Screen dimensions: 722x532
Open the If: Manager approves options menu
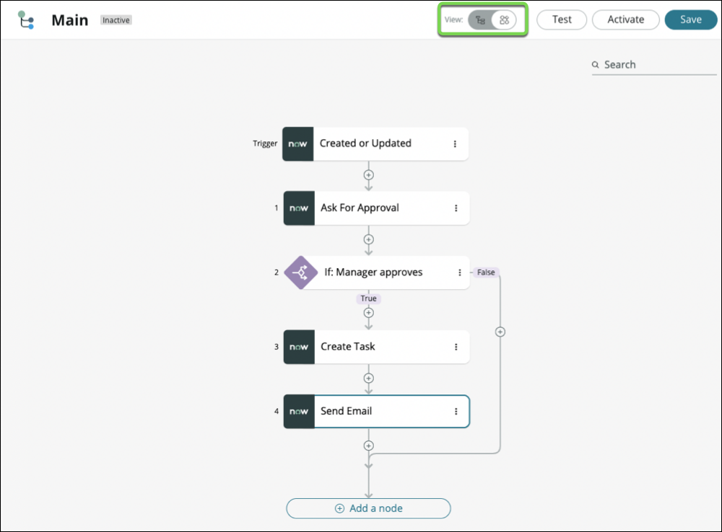(x=459, y=272)
